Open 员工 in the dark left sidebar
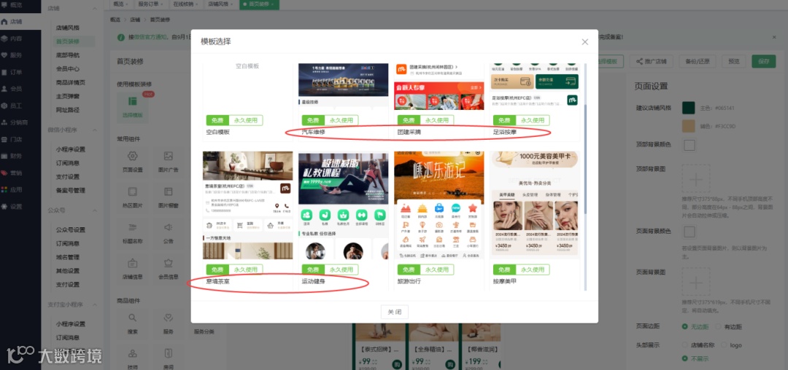 coord(12,106)
